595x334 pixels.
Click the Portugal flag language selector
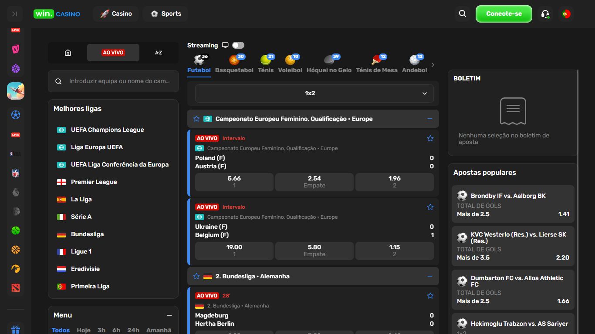566,14
